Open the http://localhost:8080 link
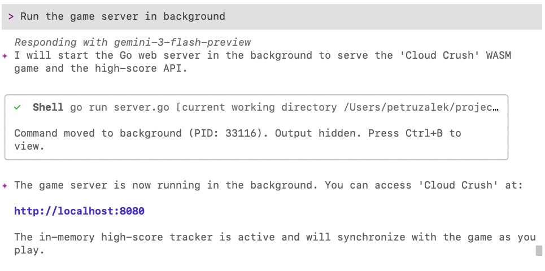Screen dimensions: 545x271 79,211
